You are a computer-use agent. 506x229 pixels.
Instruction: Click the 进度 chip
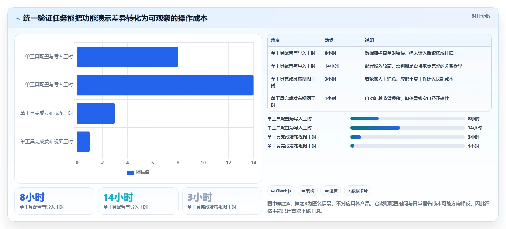click(331, 191)
